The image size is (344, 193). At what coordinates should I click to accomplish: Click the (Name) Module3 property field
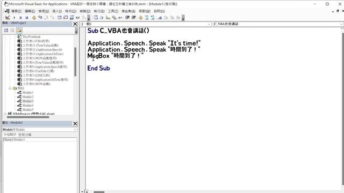40,139
